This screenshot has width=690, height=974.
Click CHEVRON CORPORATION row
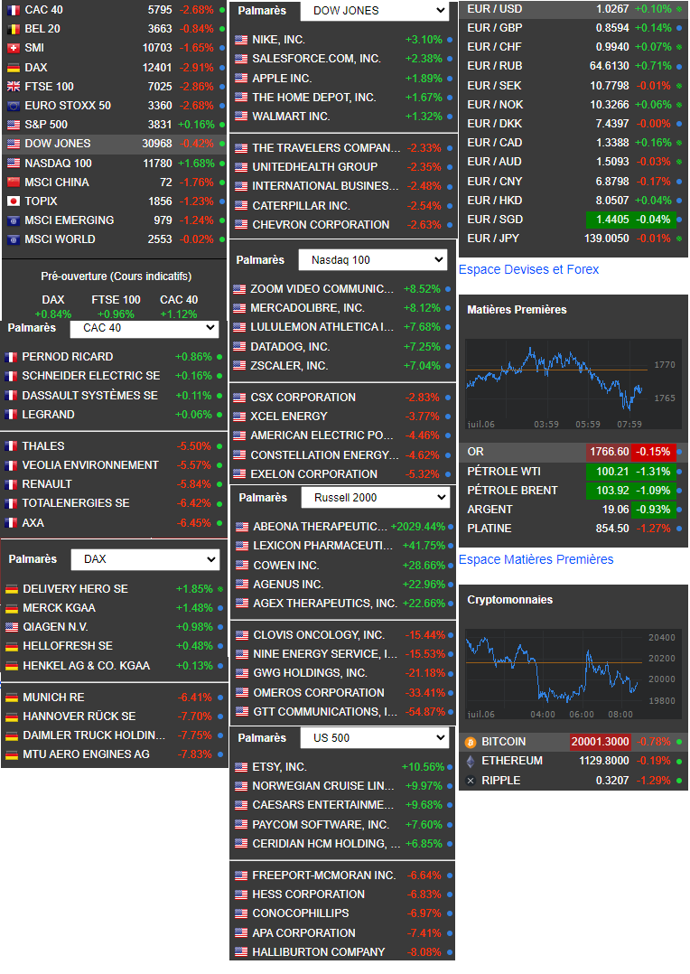[x=343, y=225]
